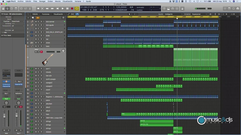
Task: Click the Fast Forward transport button
Action: (x=52, y=8)
